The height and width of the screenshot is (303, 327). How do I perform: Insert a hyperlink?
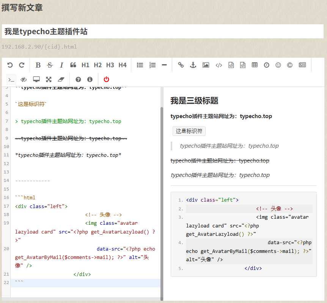click(181, 65)
